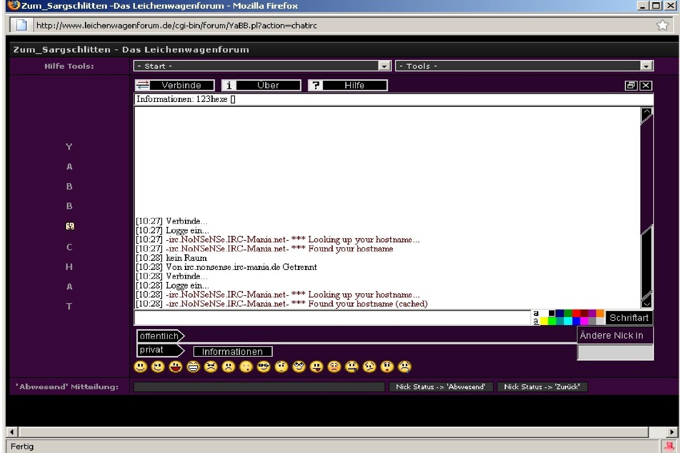The width and height of the screenshot is (680, 453).
Task: Insert the zipped-lips emoticon
Action: pos(352,367)
